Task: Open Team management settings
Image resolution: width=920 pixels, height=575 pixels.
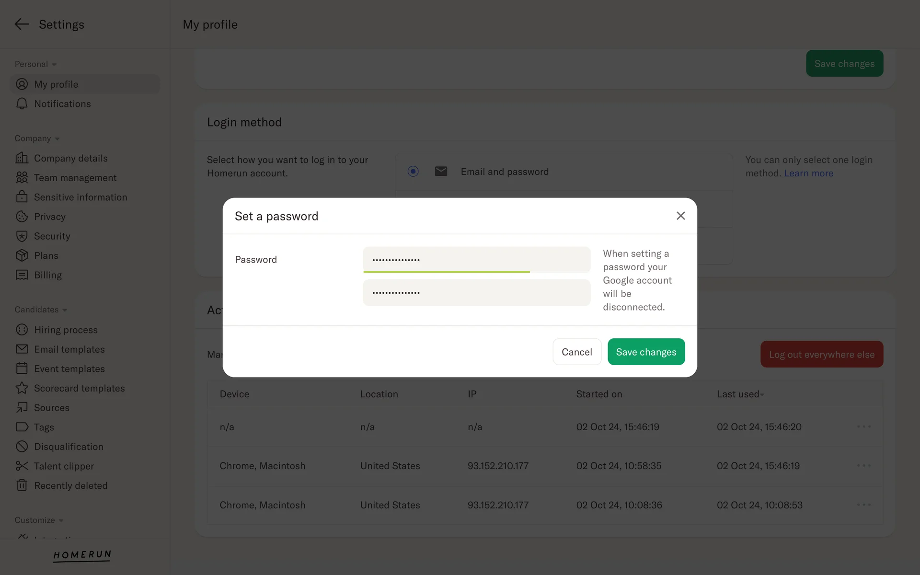Action: tap(75, 178)
